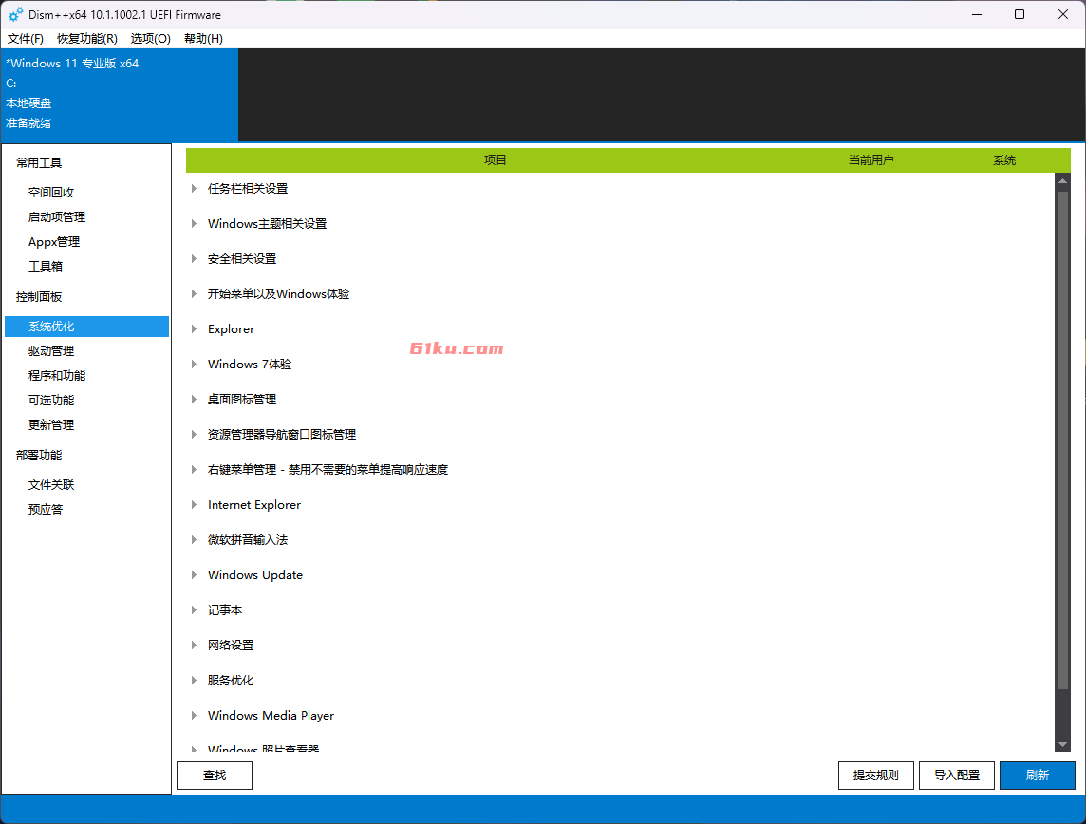Open 更新管理 in the sidebar

(51, 425)
